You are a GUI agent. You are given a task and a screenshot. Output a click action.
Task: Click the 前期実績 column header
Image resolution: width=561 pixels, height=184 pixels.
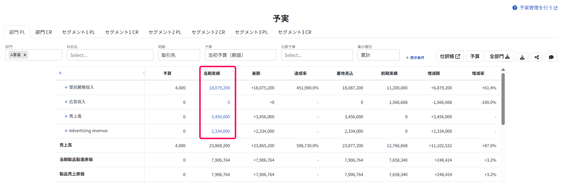[x=389, y=73]
